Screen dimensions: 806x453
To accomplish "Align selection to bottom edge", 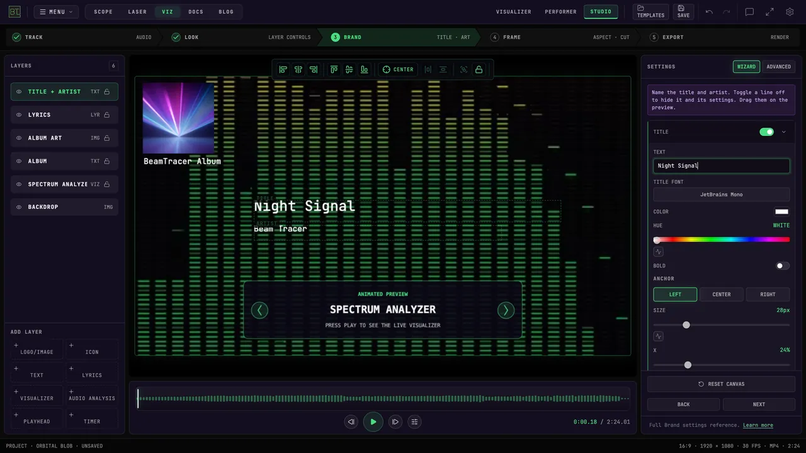I will pos(364,69).
